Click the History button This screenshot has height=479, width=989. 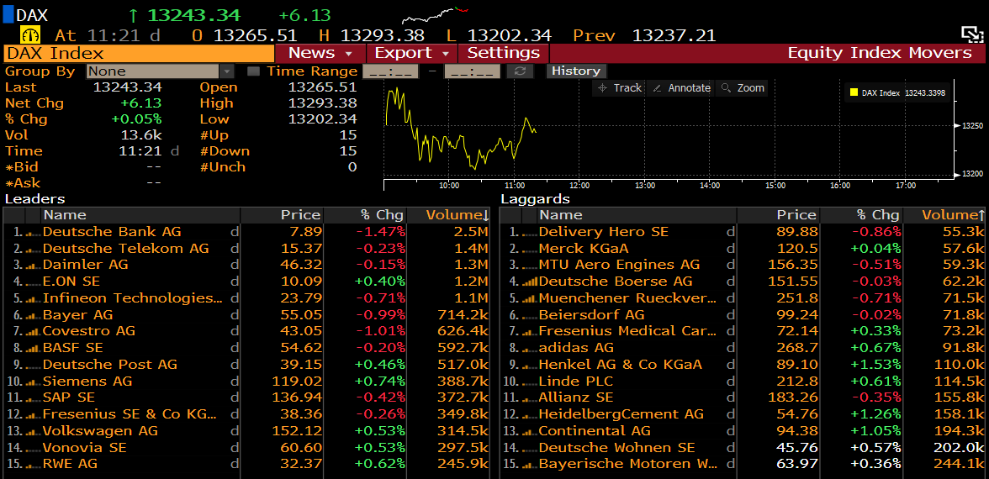[x=576, y=71]
